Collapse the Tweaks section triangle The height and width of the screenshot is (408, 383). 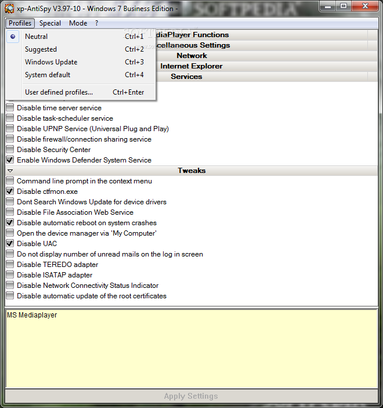pos(10,171)
